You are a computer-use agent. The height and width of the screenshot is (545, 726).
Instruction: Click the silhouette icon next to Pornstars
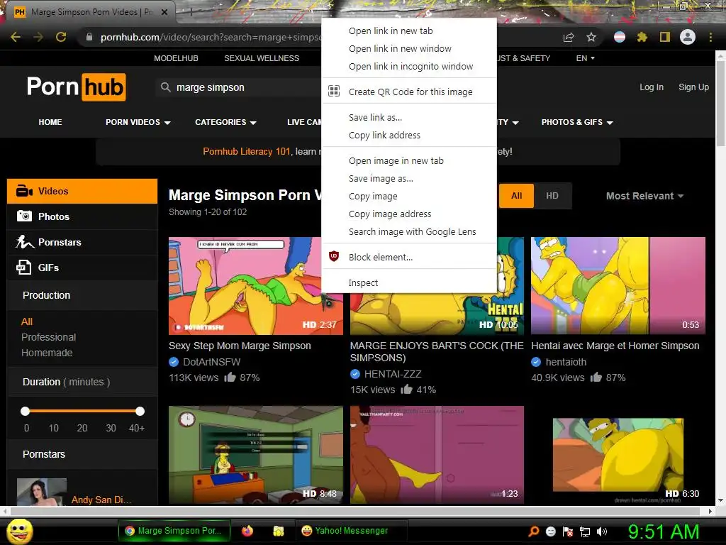tap(24, 241)
